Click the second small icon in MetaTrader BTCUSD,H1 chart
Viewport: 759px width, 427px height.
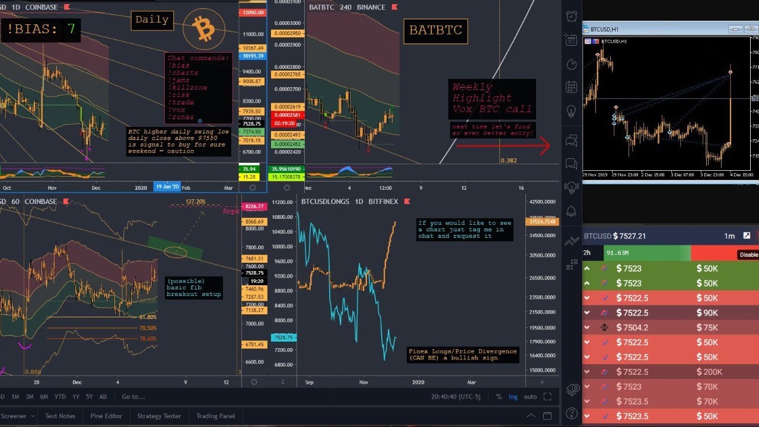tap(595, 41)
